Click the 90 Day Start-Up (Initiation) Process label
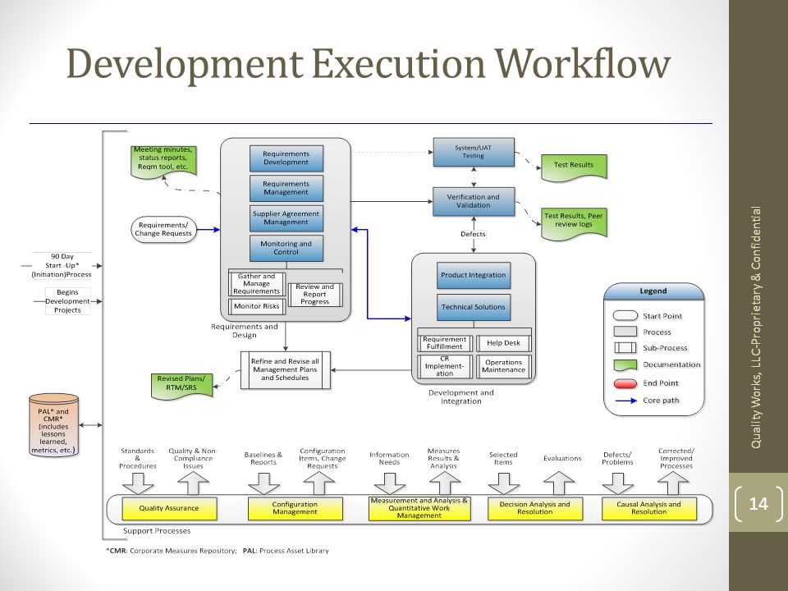Viewport: 788px width, 591px height. point(62,265)
